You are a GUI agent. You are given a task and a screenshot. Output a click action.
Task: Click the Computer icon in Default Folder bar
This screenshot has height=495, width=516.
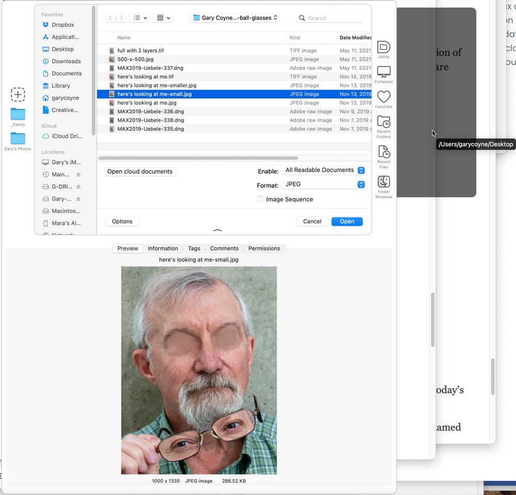tap(384, 75)
